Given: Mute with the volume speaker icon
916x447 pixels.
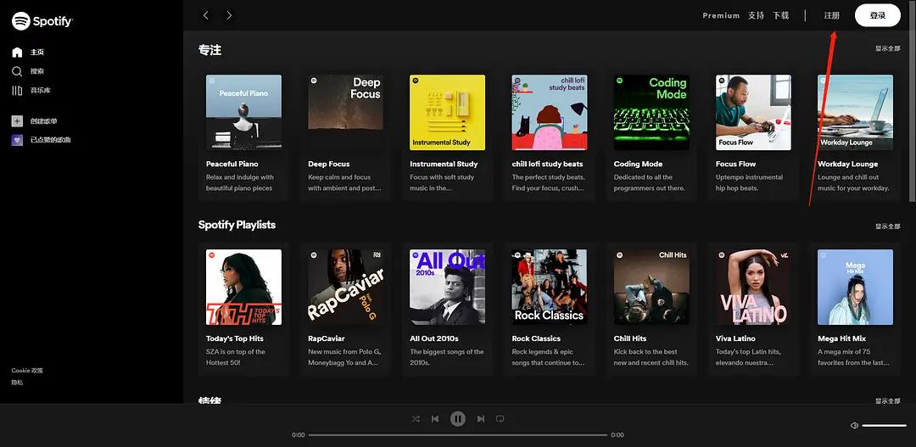Looking at the screenshot, I should [x=854, y=426].
